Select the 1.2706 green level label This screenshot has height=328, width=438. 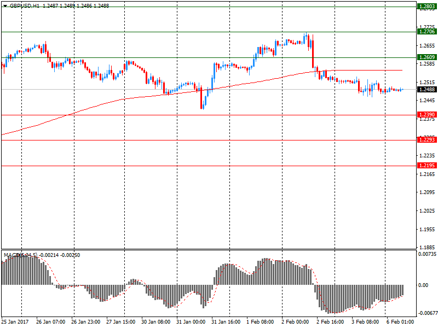pos(427,32)
